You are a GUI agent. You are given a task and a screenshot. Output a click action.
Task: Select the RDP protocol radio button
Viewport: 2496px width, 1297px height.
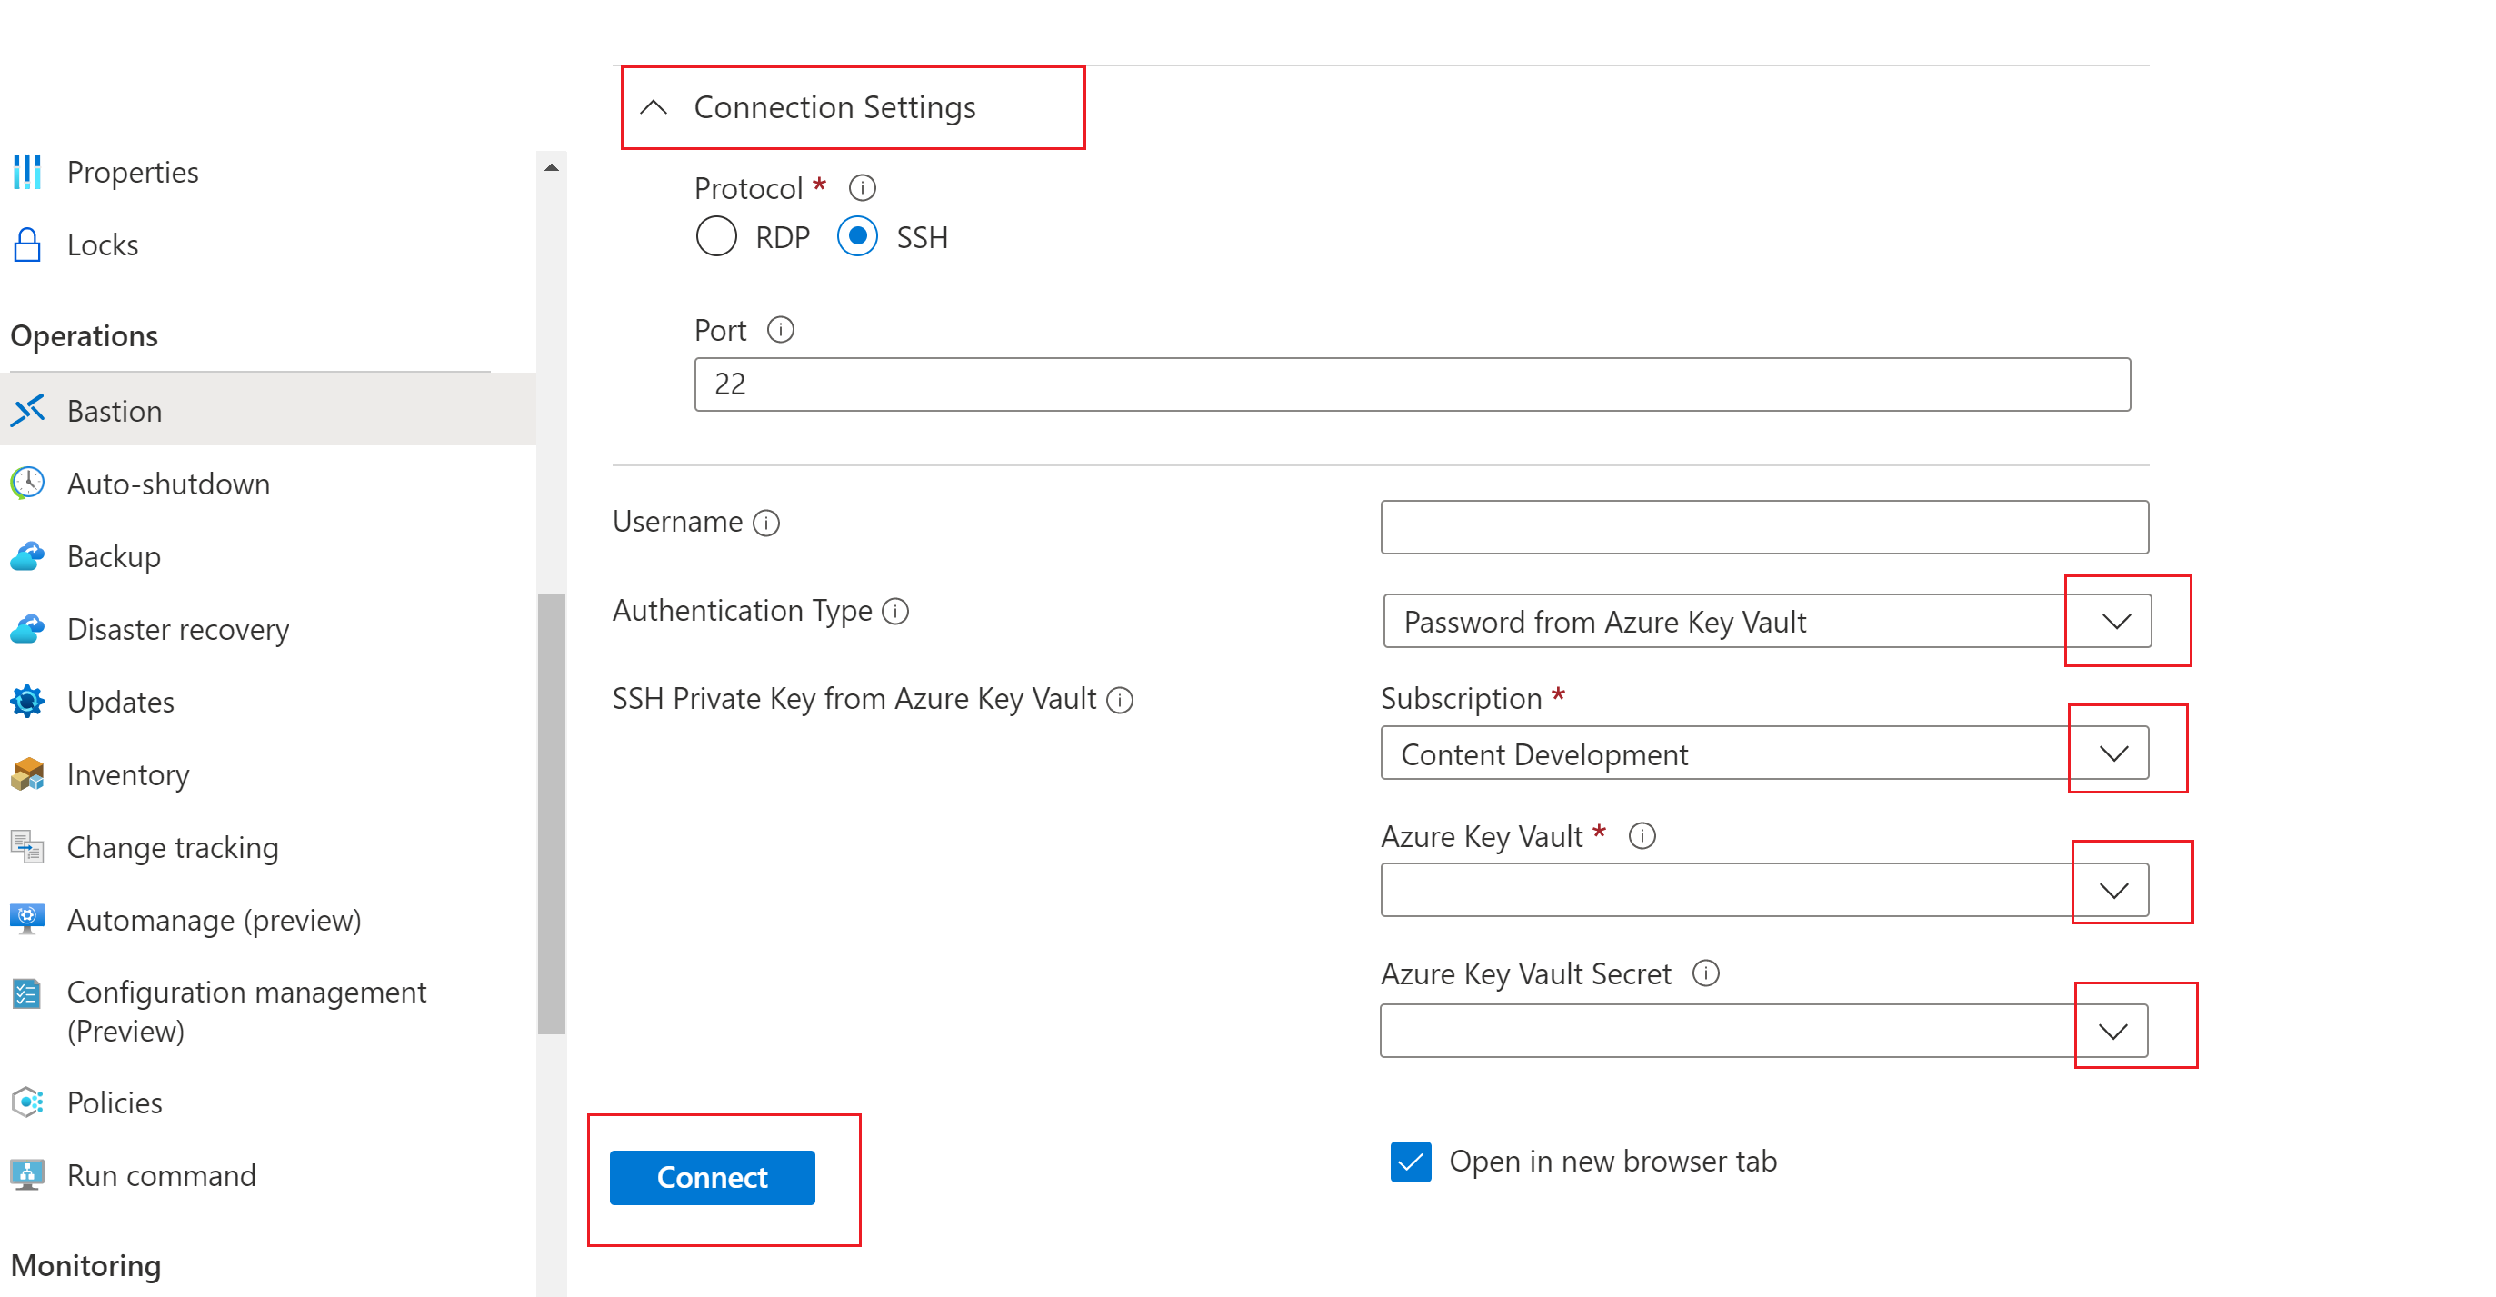point(716,237)
